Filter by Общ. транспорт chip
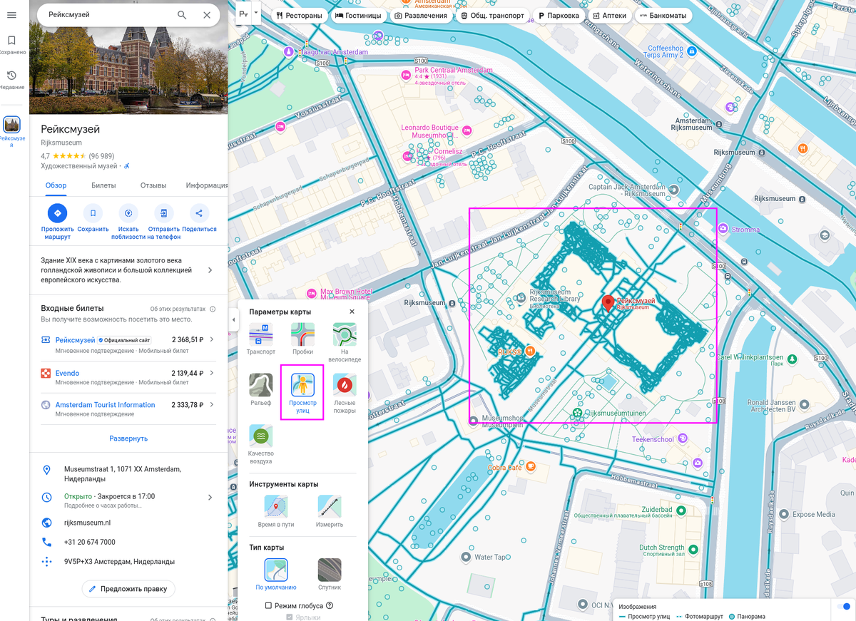 [x=492, y=15]
